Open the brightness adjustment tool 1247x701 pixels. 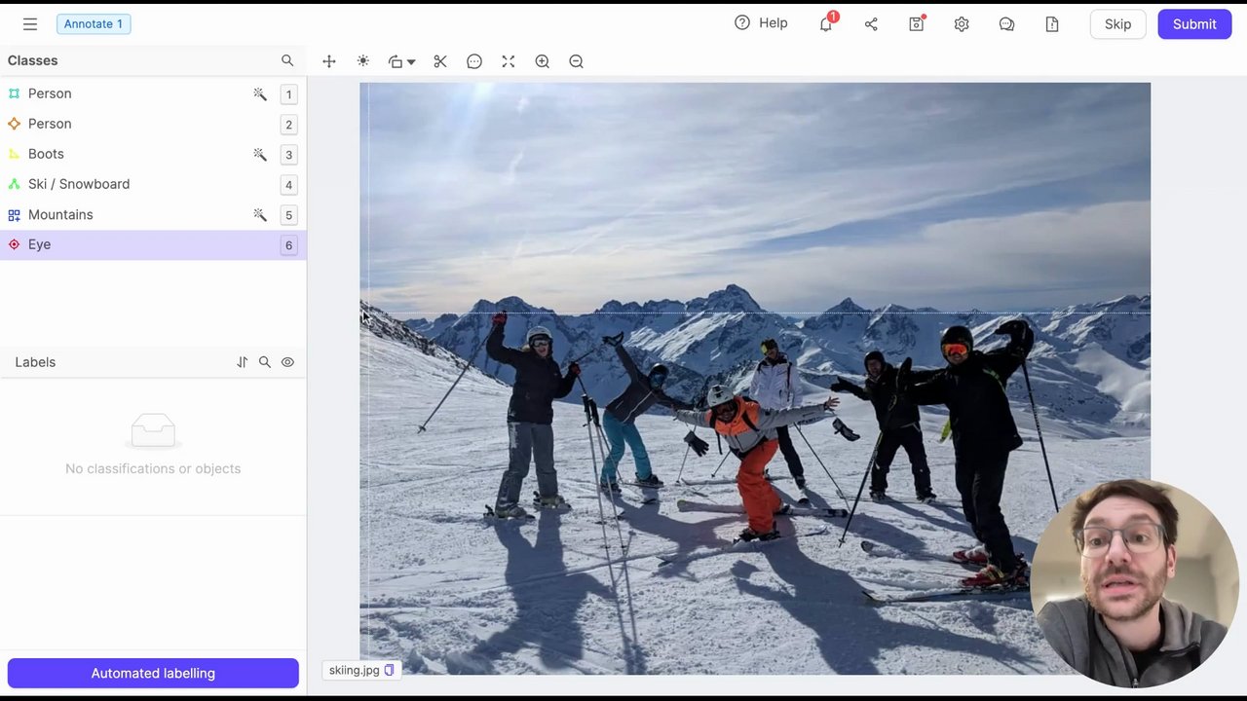pyautogui.click(x=363, y=61)
